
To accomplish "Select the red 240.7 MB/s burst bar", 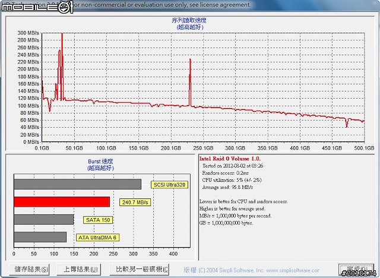I will pyautogui.click(x=62, y=201).
